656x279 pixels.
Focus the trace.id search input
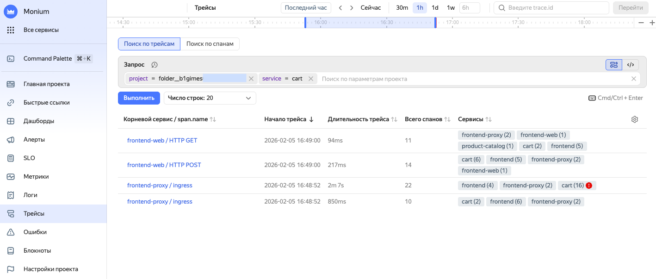click(x=556, y=8)
